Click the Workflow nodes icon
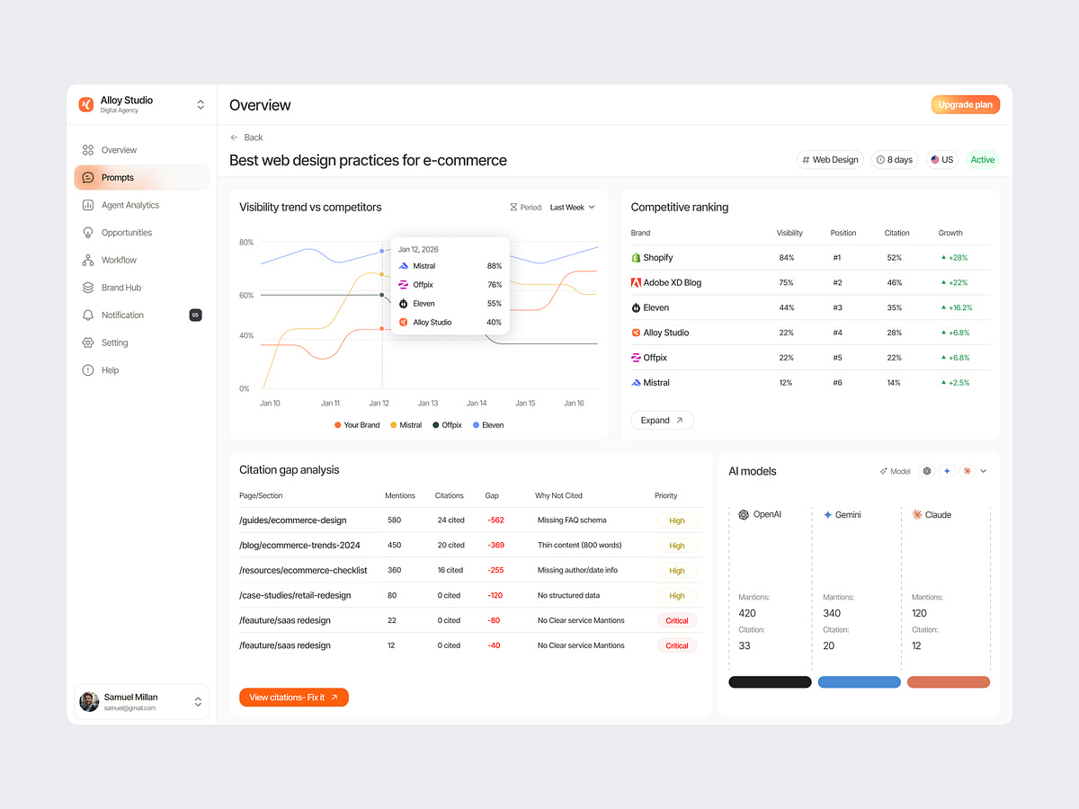 87,260
